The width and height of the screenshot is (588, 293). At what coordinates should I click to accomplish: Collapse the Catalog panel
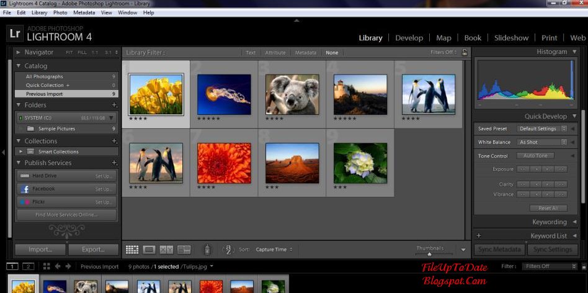(x=19, y=66)
